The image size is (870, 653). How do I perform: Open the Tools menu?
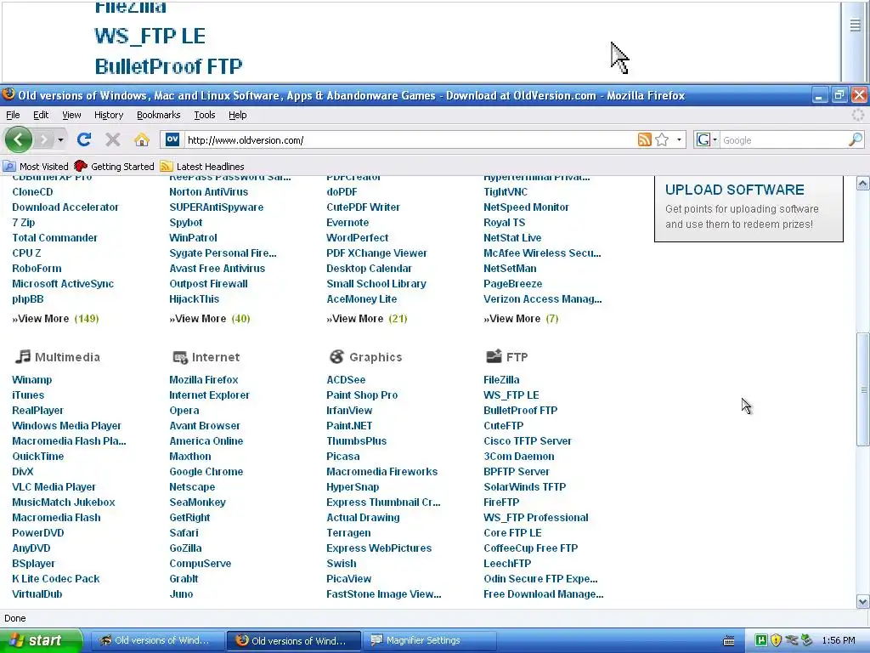pyautogui.click(x=205, y=115)
